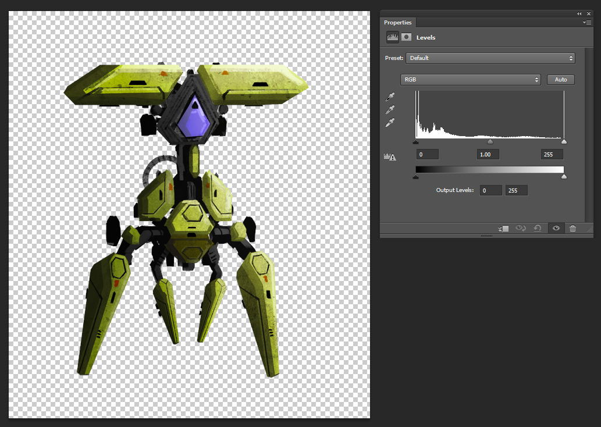Select the Properties tab

pos(397,23)
